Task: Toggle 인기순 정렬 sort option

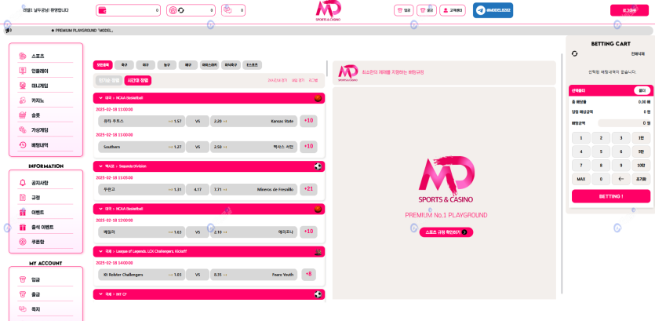Action: pos(109,80)
